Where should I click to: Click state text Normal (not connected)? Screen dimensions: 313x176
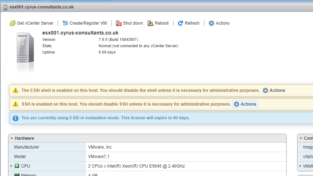138,46
